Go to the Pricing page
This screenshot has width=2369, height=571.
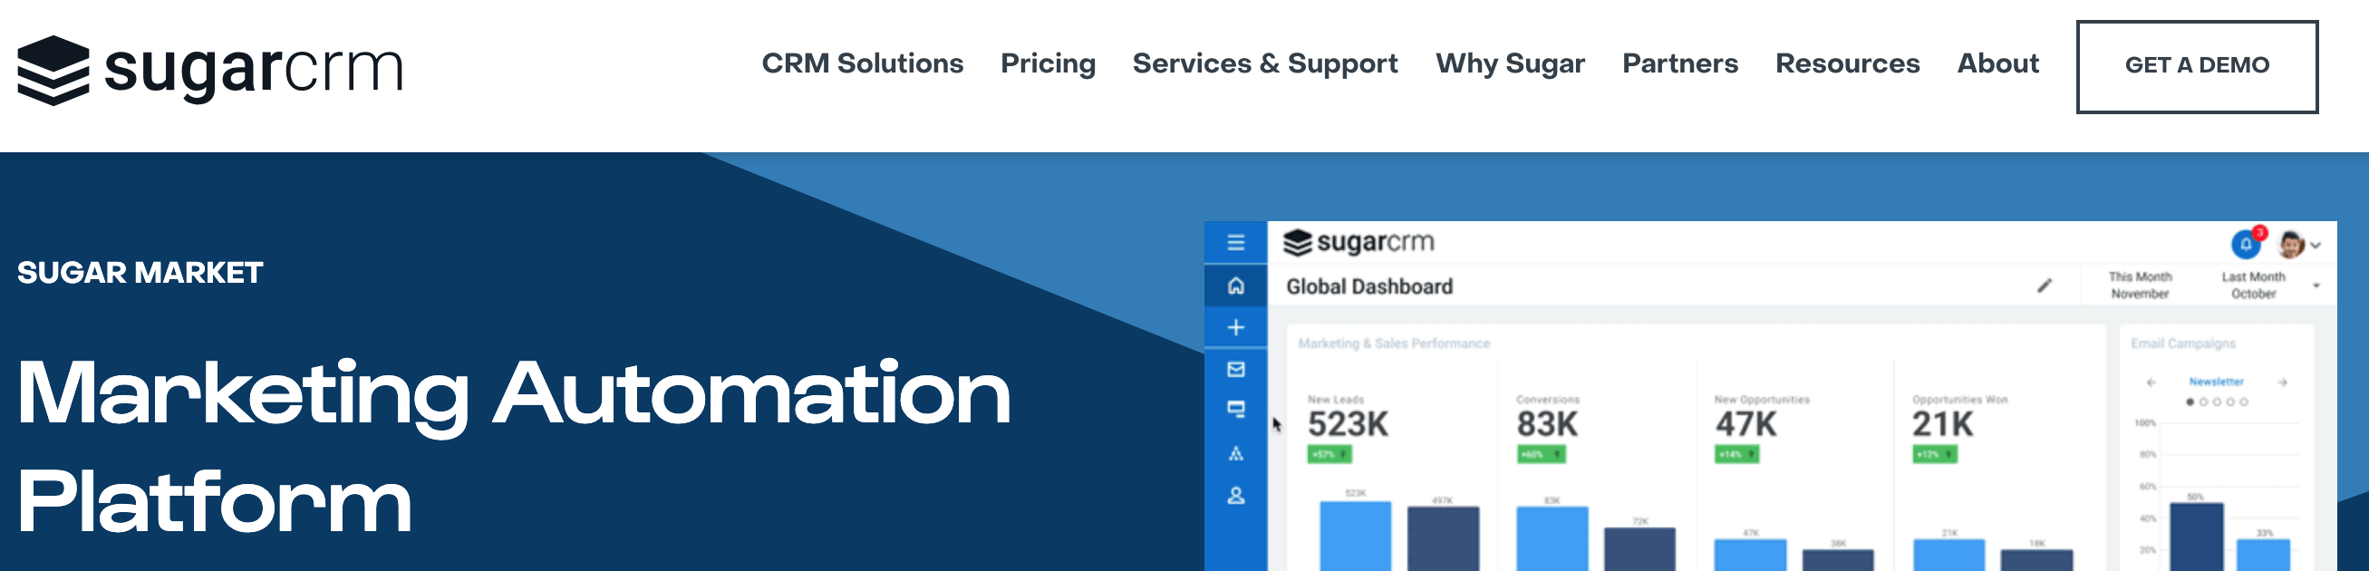click(x=1049, y=63)
